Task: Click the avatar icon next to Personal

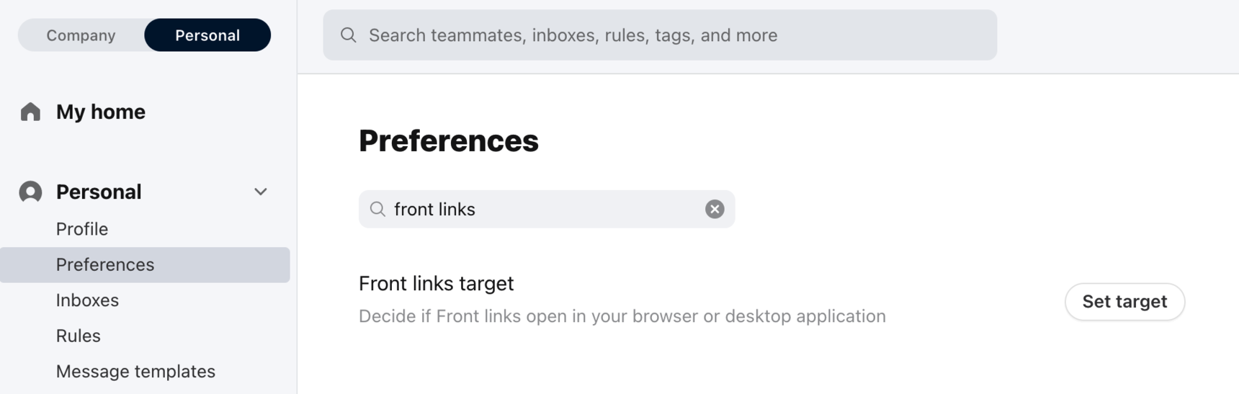Action: (30, 192)
